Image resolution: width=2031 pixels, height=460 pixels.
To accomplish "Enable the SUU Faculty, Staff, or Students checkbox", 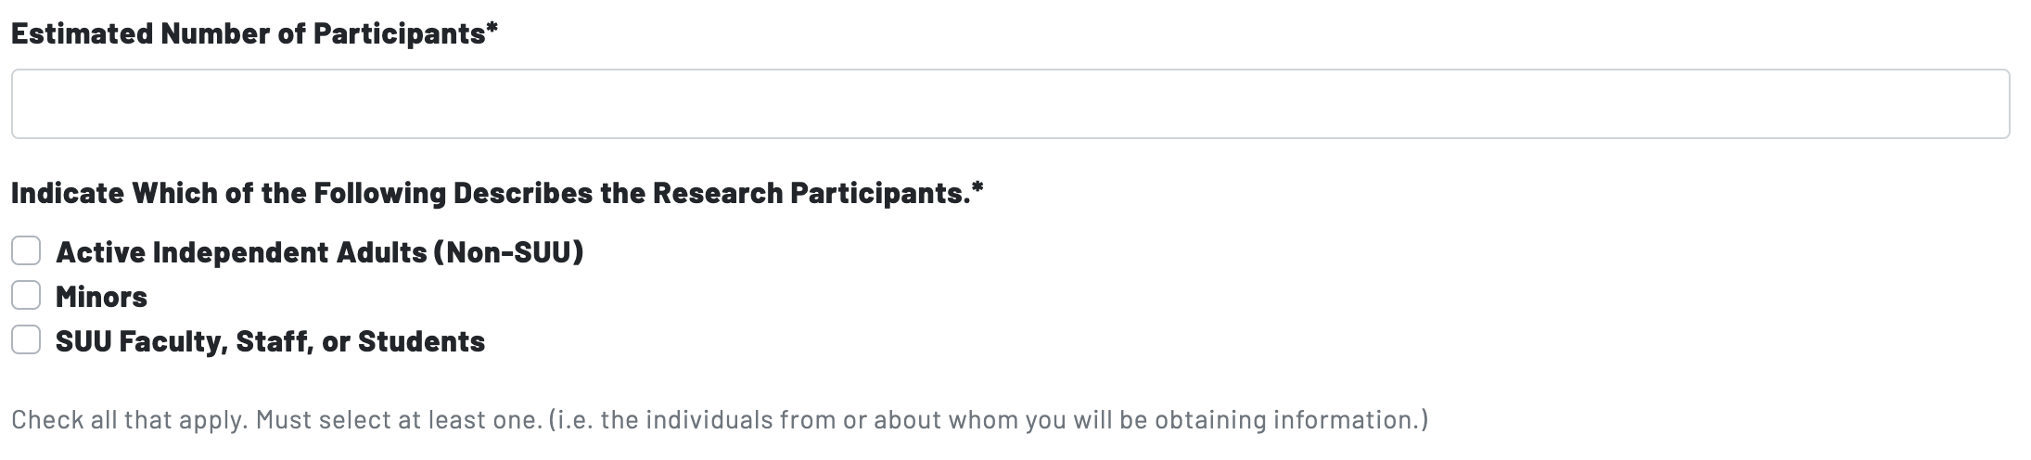I will 26,339.
